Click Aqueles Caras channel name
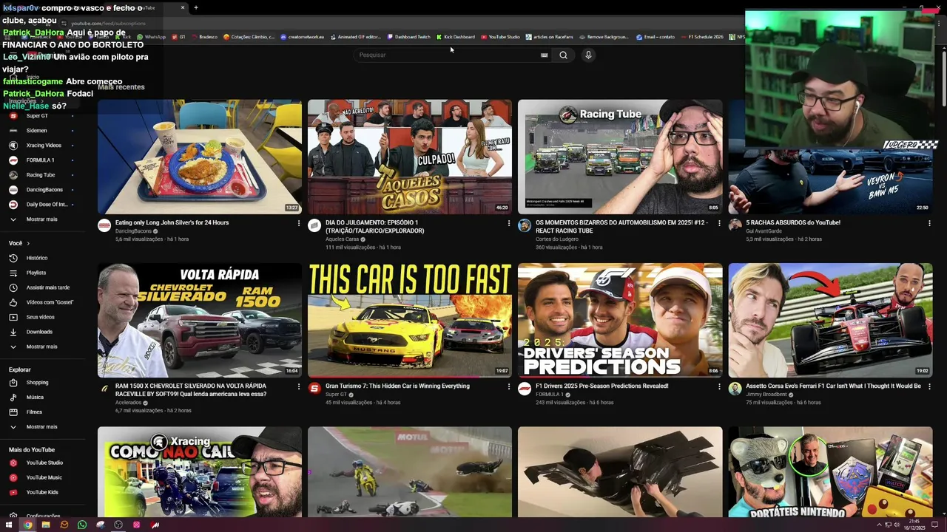 point(342,239)
